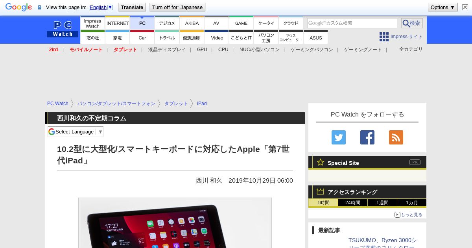This screenshot has width=472, height=248.
Task: Click the iPad article photo
Action: pos(175,223)
